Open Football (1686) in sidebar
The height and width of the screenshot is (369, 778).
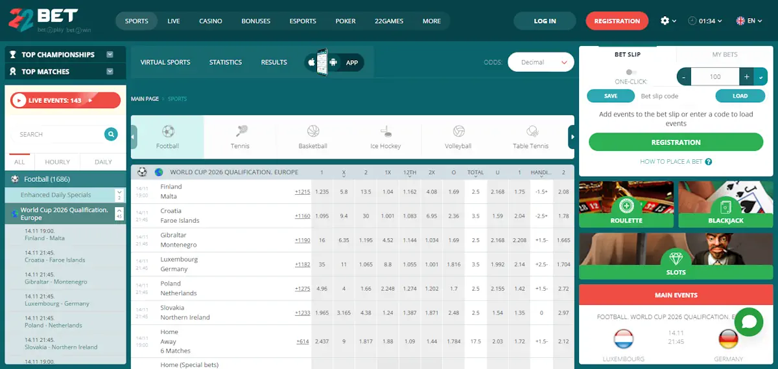65,179
